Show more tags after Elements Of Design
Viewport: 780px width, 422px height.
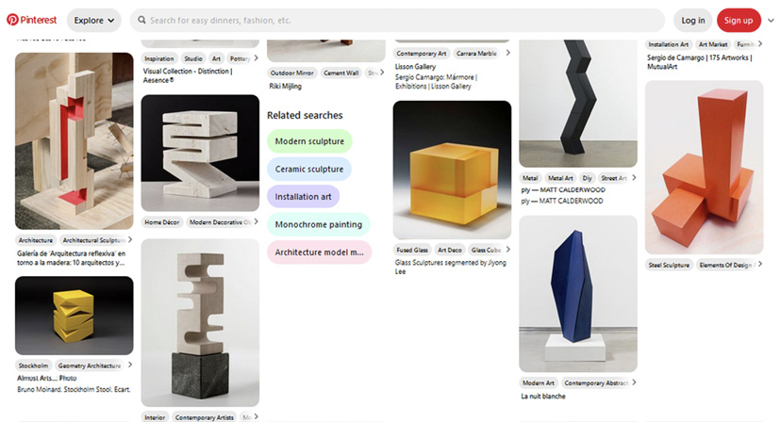point(759,265)
